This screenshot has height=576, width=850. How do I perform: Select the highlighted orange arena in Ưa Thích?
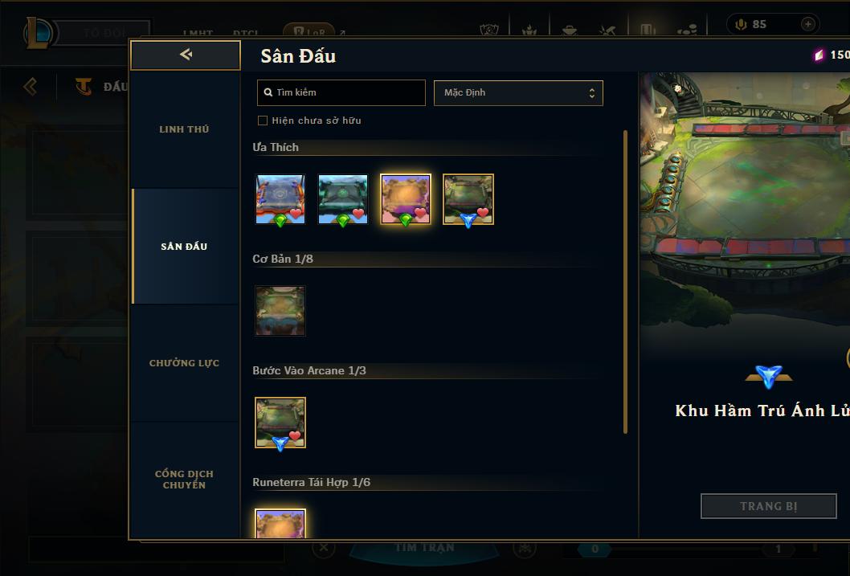click(406, 199)
